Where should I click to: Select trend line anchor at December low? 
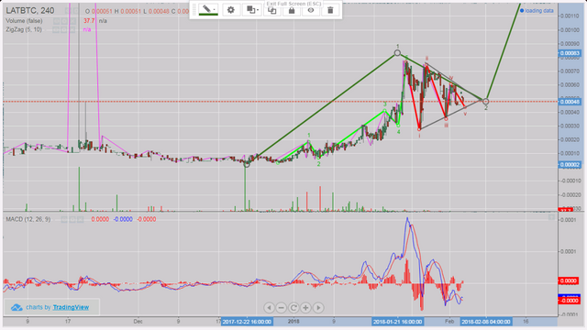click(247, 164)
